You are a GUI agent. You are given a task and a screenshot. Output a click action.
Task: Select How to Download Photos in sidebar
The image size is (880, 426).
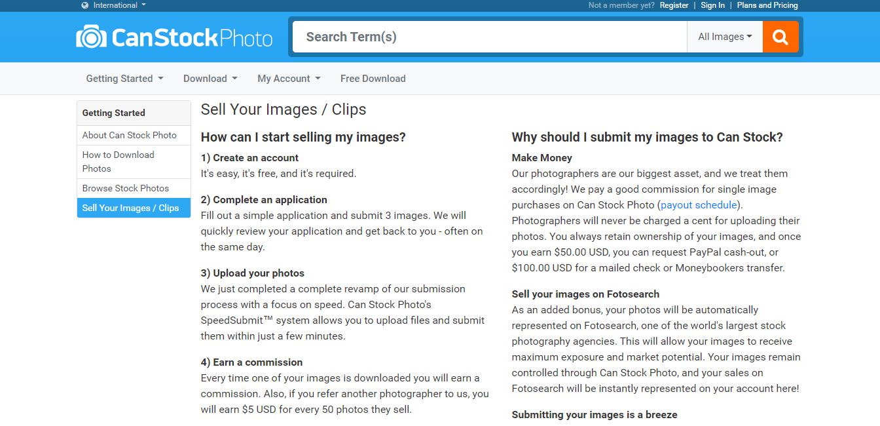[134, 162]
